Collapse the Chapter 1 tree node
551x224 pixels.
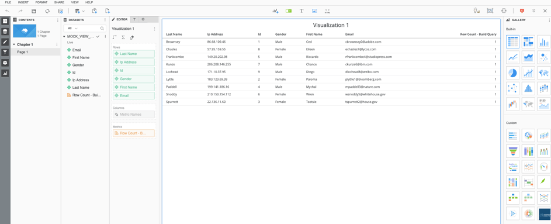(x=14, y=44)
